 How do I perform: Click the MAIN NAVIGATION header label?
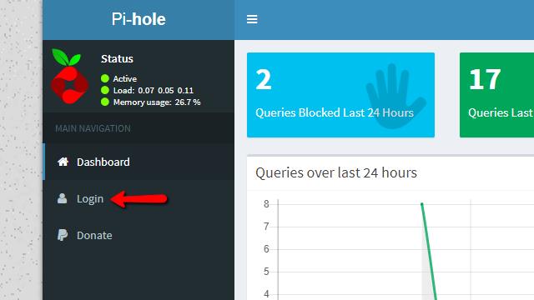[93, 128]
